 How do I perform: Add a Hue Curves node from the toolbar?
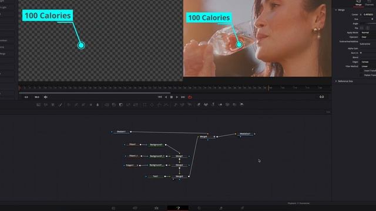83,105
